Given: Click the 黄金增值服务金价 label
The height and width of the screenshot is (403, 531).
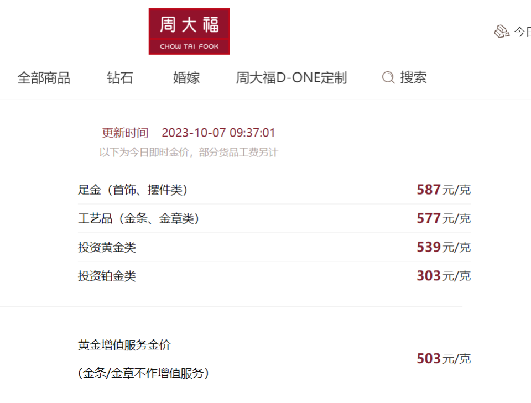Looking at the screenshot, I should [124, 345].
